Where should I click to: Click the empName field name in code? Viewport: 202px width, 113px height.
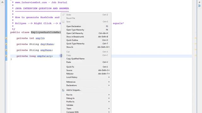46,50
